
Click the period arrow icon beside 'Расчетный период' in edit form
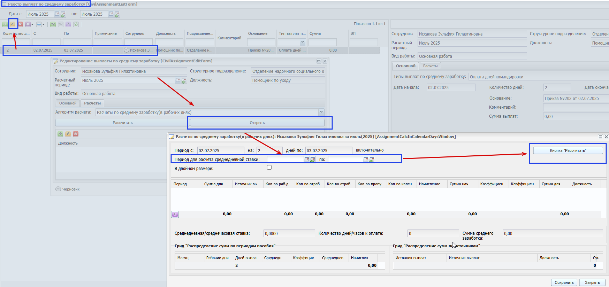click(x=184, y=80)
